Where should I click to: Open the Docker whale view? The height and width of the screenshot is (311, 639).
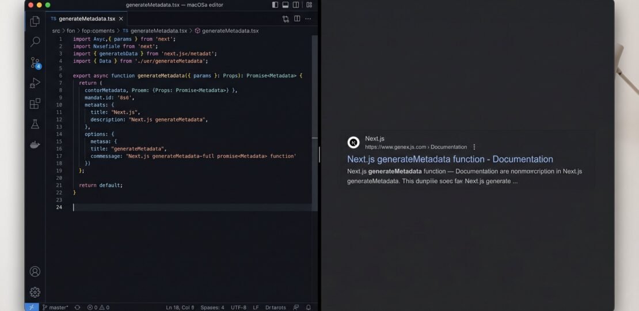click(35, 145)
